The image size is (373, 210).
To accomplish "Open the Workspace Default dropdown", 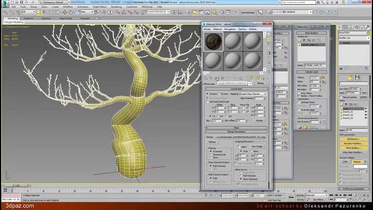I will 55,2.
